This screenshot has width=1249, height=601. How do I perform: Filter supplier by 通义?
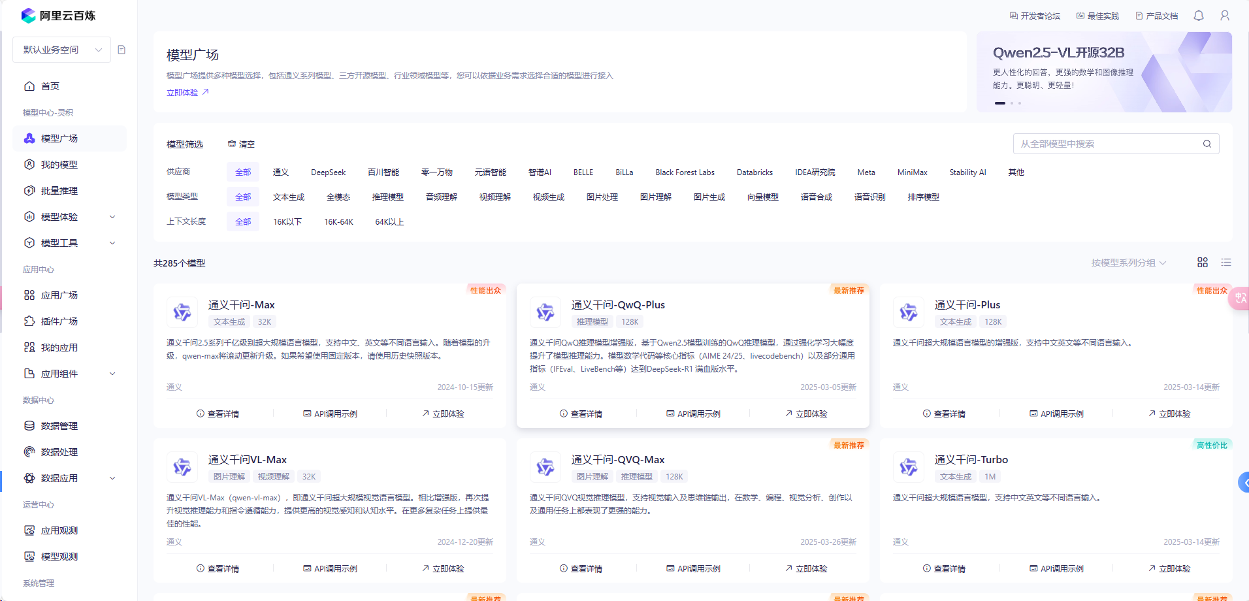point(281,172)
